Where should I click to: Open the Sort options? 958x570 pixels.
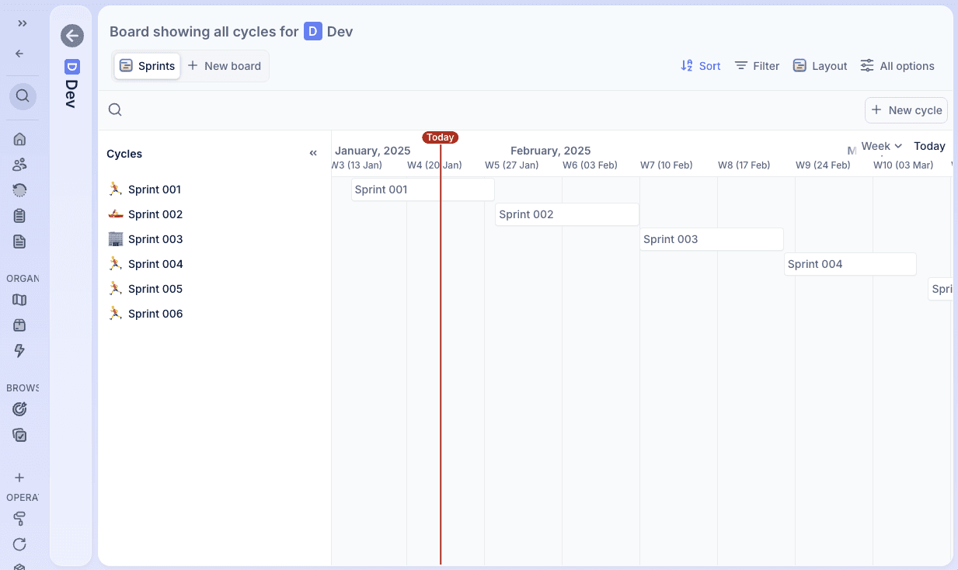point(701,66)
